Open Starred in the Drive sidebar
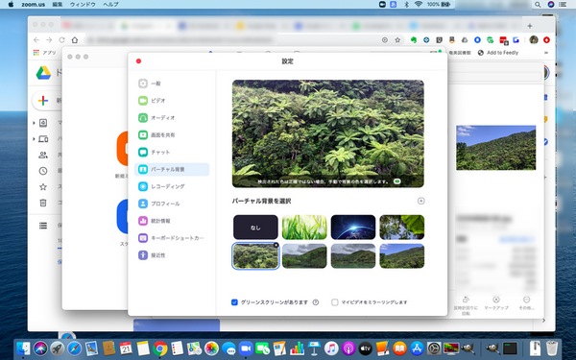The image size is (576, 360). pos(43,187)
